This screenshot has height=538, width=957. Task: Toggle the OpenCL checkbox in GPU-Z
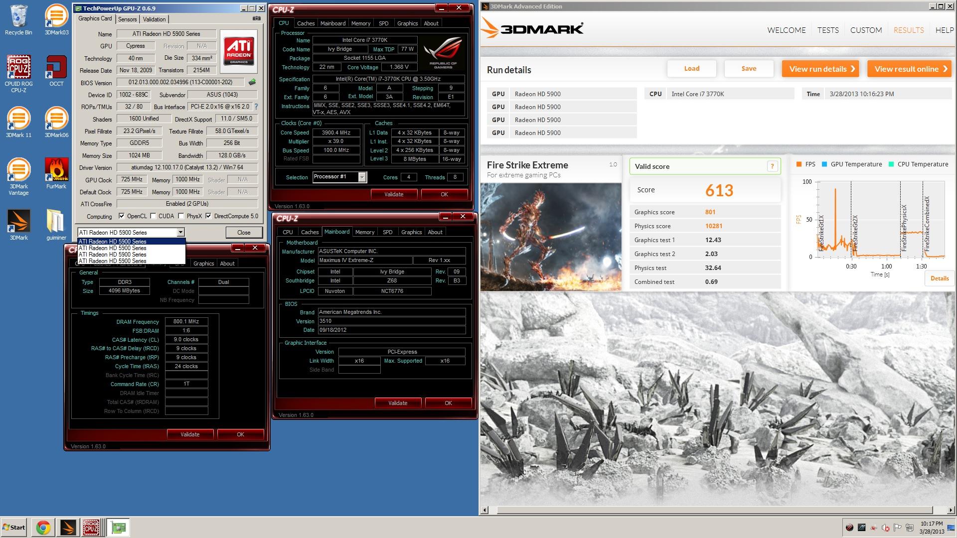[x=122, y=216]
